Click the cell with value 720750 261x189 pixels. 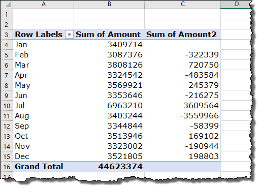tap(182, 65)
